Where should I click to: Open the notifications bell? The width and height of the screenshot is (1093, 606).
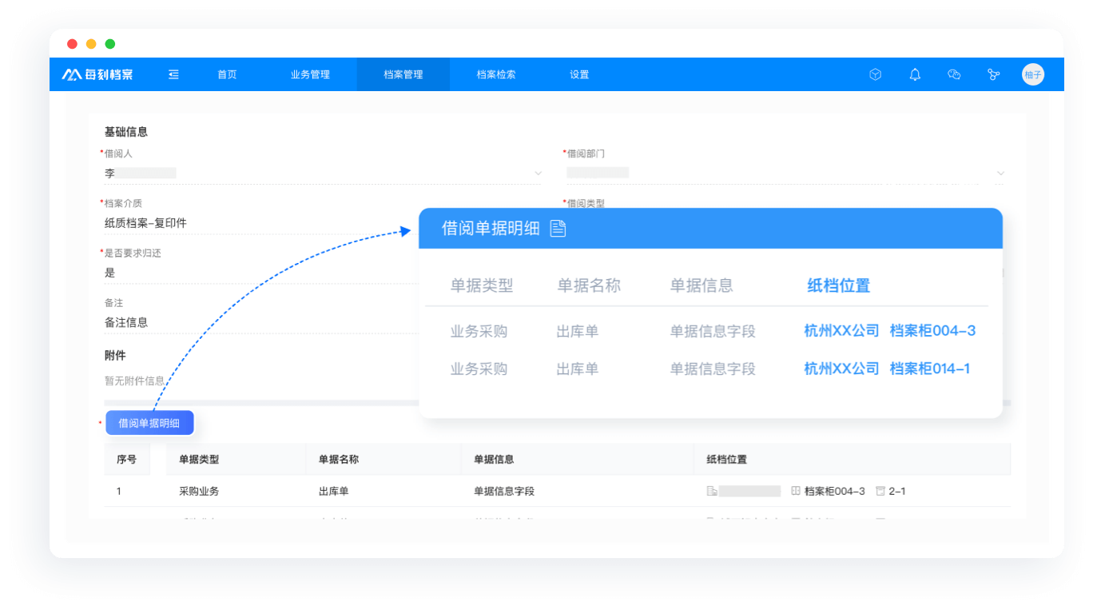915,74
